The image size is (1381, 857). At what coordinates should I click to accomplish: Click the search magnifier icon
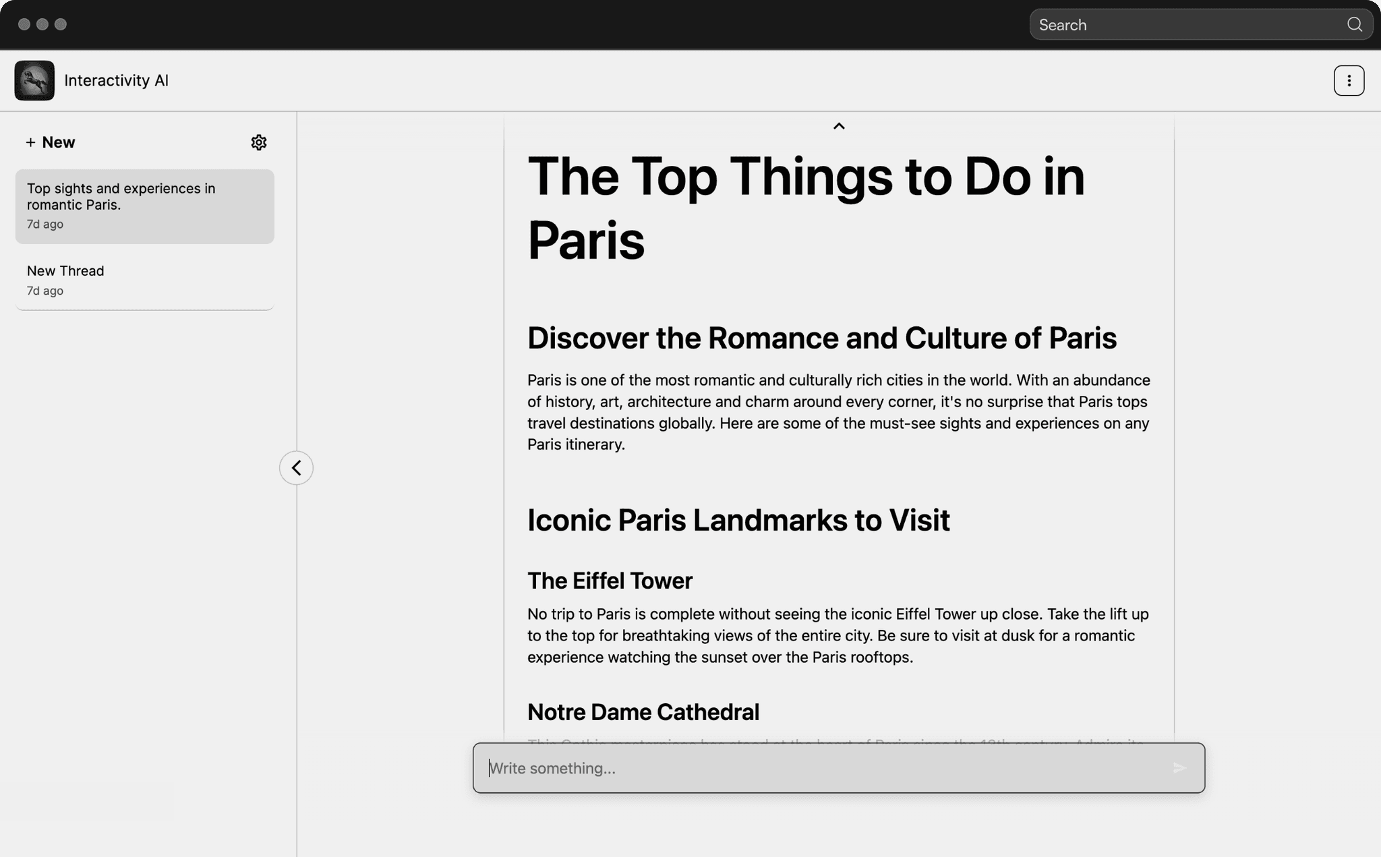pyautogui.click(x=1354, y=25)
